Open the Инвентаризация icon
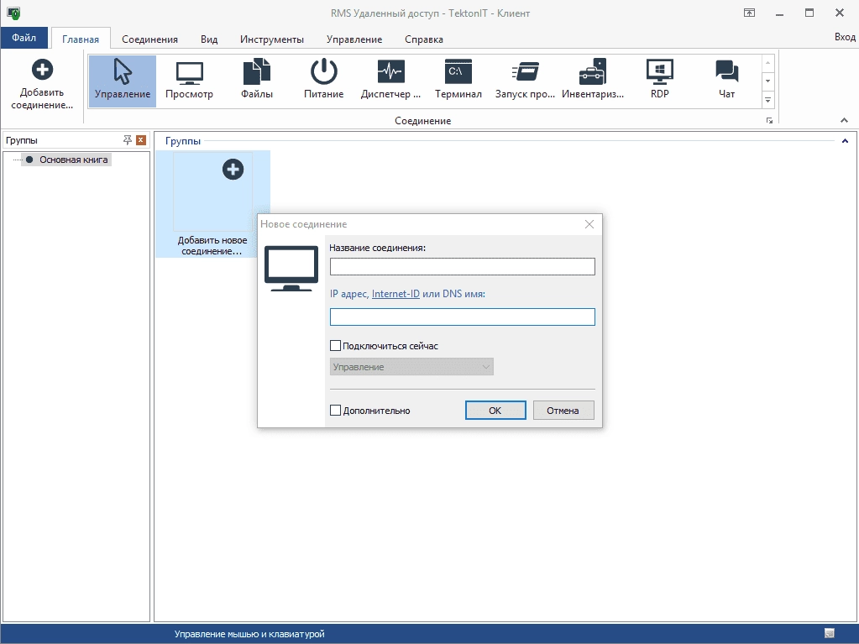Viewport: 859px width, 644px height. pyautogui.click(x=593, y=81)
